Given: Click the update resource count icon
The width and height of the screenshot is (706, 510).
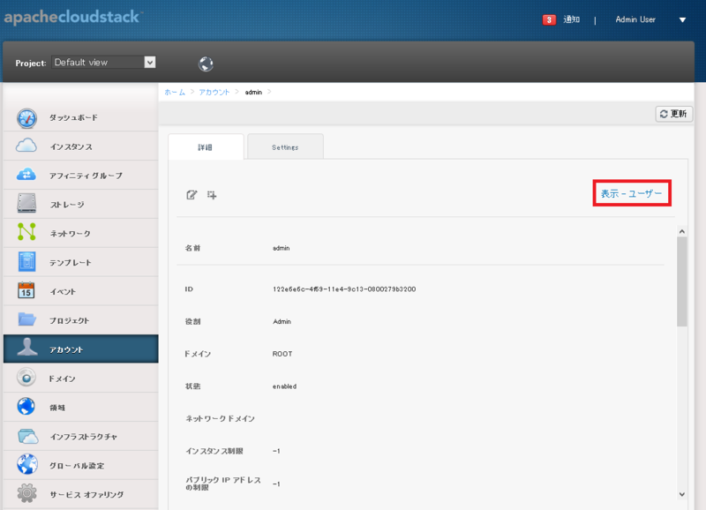Looking at the screenshot, I should (212, 195).
